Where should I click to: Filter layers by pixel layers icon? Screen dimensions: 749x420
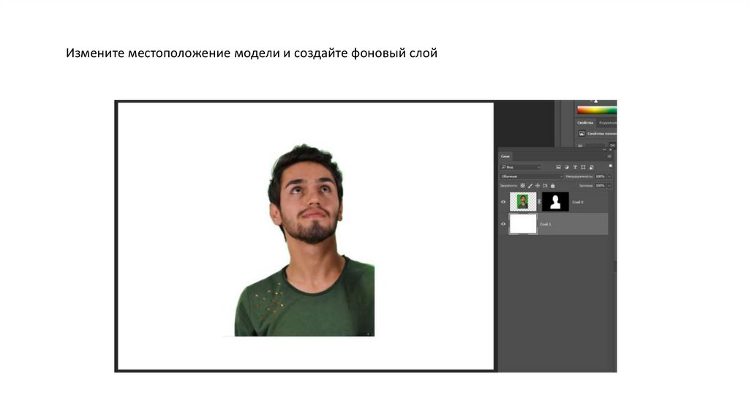(558, 168)
